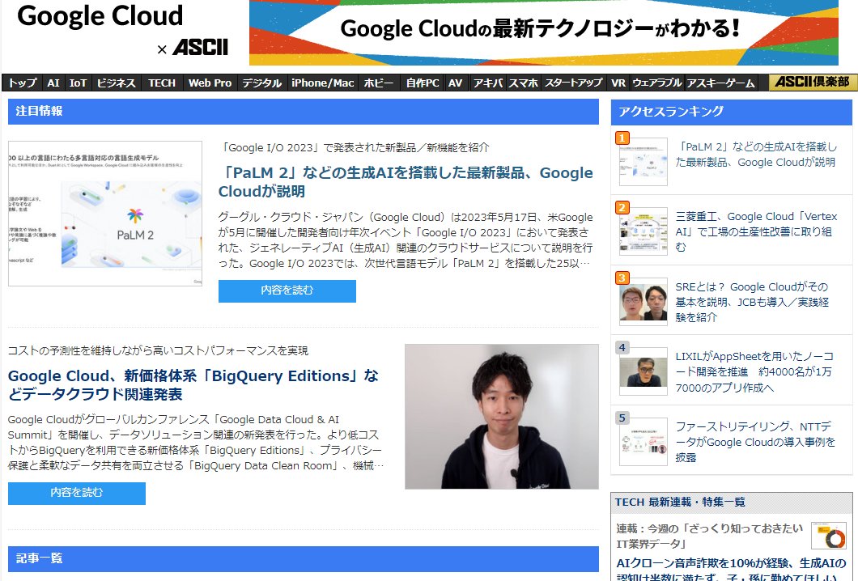Open the スタートアップ category
The width and height of the screenshot is (858, 581).
576,83
